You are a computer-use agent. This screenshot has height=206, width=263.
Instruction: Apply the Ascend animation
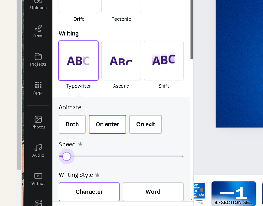pos(121,61)
